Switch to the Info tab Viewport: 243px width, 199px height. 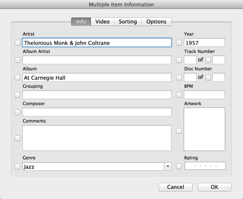tap(81, 22)
